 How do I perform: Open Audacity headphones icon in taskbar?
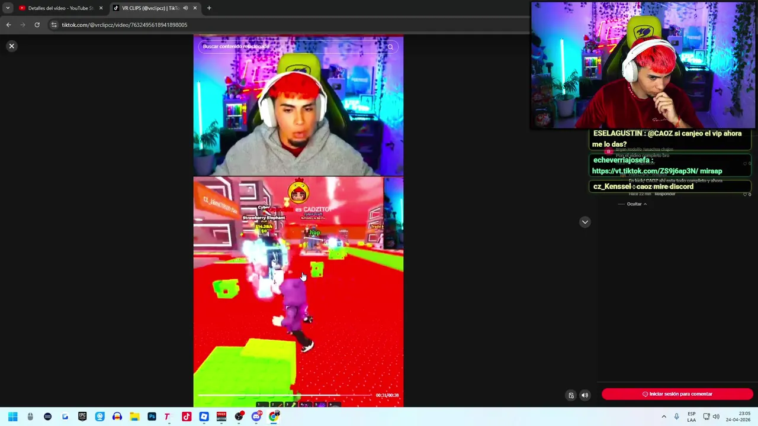117,417
